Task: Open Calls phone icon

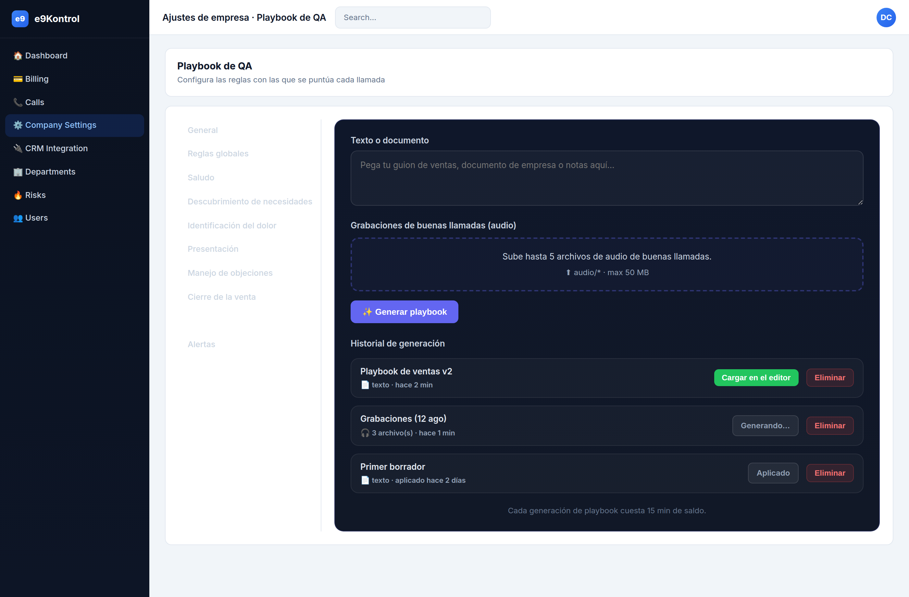Action: [x=18, y=102]
